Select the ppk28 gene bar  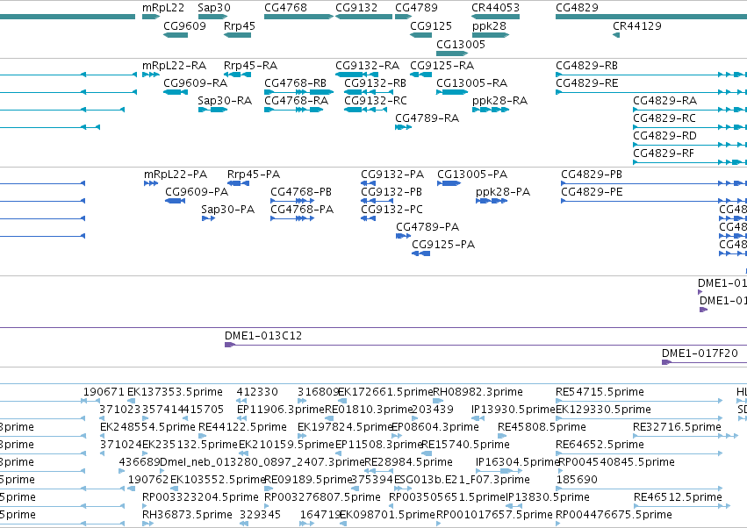[x=491, y=35]
